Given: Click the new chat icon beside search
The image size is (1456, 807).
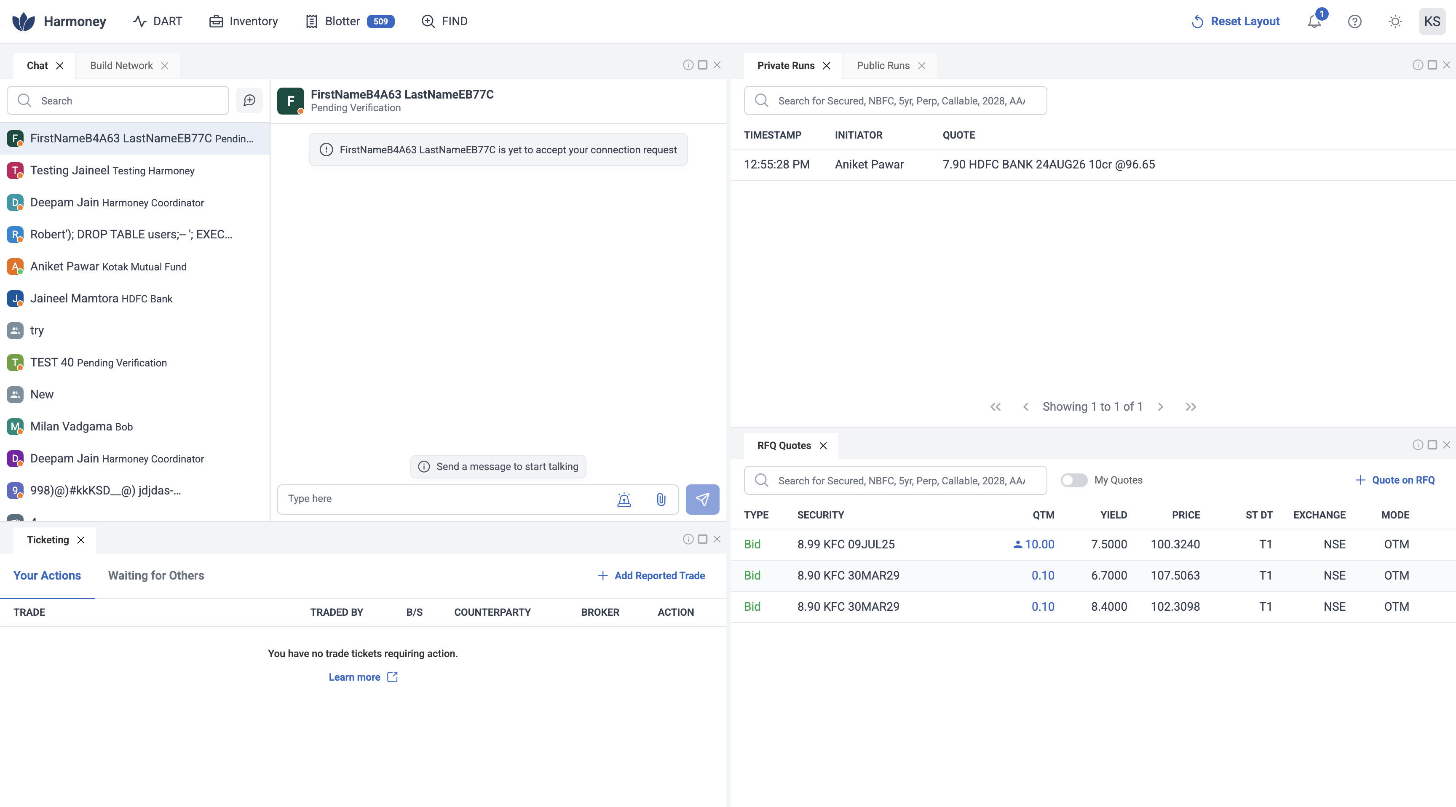Looking at the screenshot, I should 249,101.
